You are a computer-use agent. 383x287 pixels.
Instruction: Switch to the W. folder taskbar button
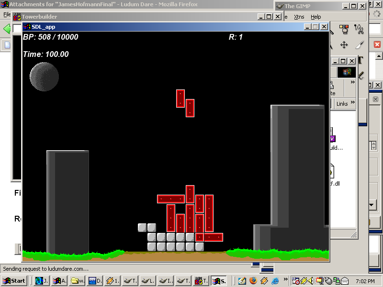77,281
